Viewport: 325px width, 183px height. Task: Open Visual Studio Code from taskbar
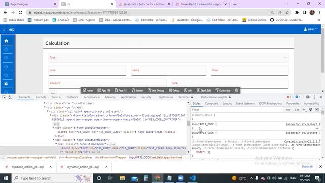192,178
